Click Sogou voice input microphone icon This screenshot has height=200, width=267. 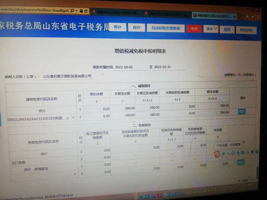238,153
